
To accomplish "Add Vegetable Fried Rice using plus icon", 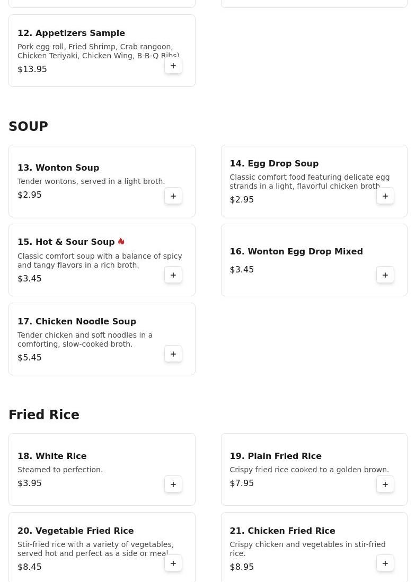I will click(x=173, y=563).
